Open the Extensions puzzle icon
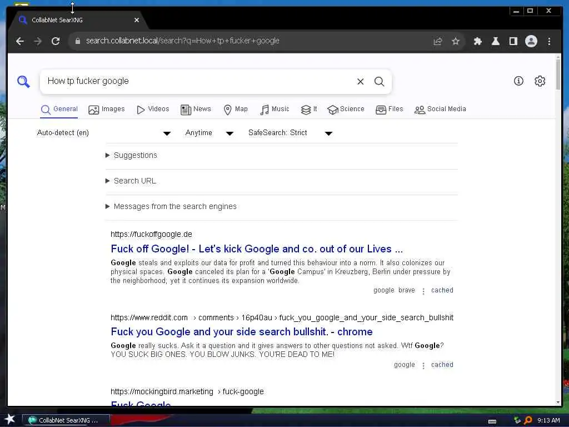This screenshot has height=427, width=569. coord(477,41)
